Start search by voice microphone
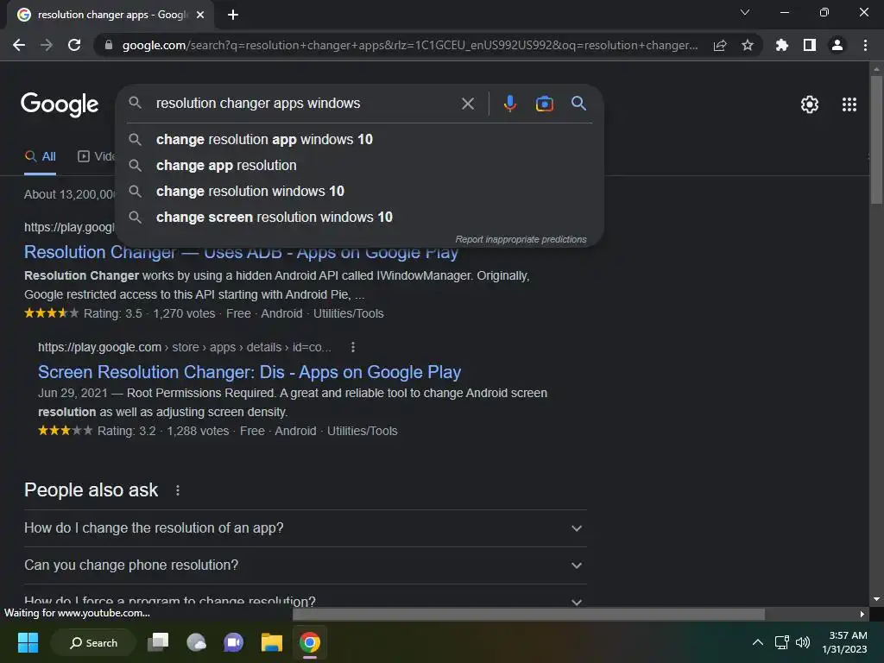884x663 pixels. [509, 104]
